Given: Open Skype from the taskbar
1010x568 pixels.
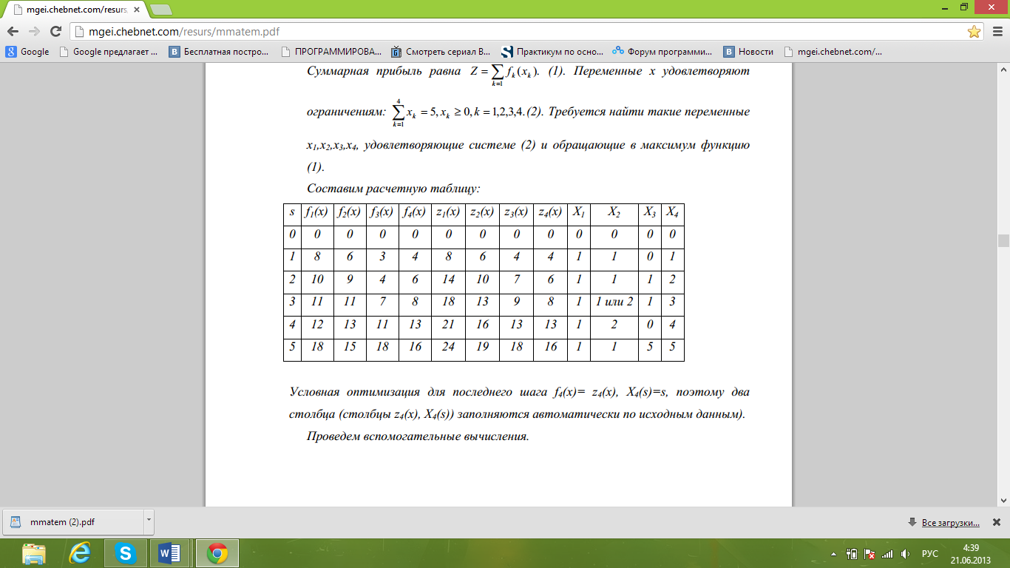Looking at the screenshot, I should (126, 553).
